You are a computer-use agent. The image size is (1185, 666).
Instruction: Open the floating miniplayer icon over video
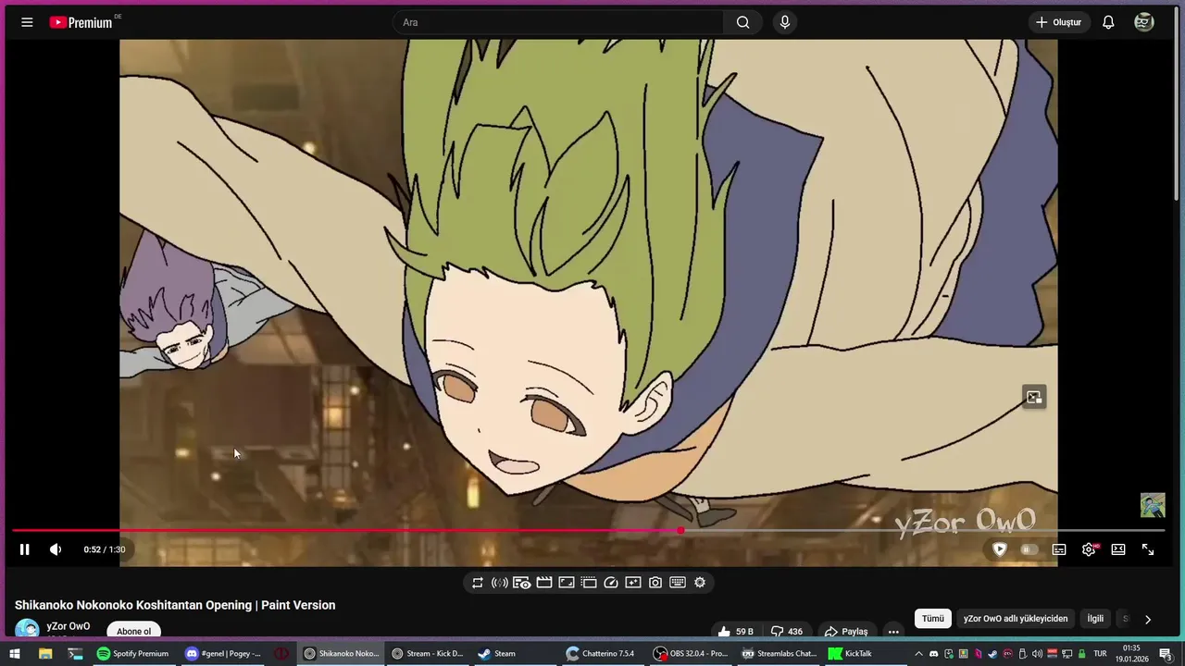tap(1034, 398)
